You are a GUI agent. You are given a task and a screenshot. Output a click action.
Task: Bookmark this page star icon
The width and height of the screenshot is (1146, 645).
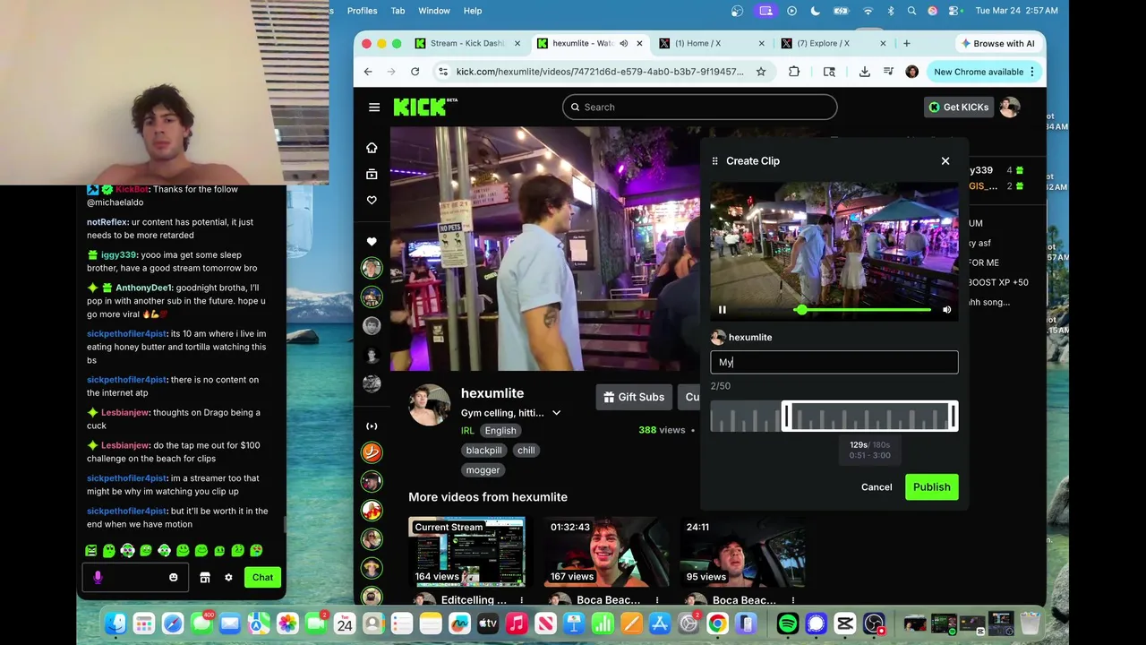761,72
